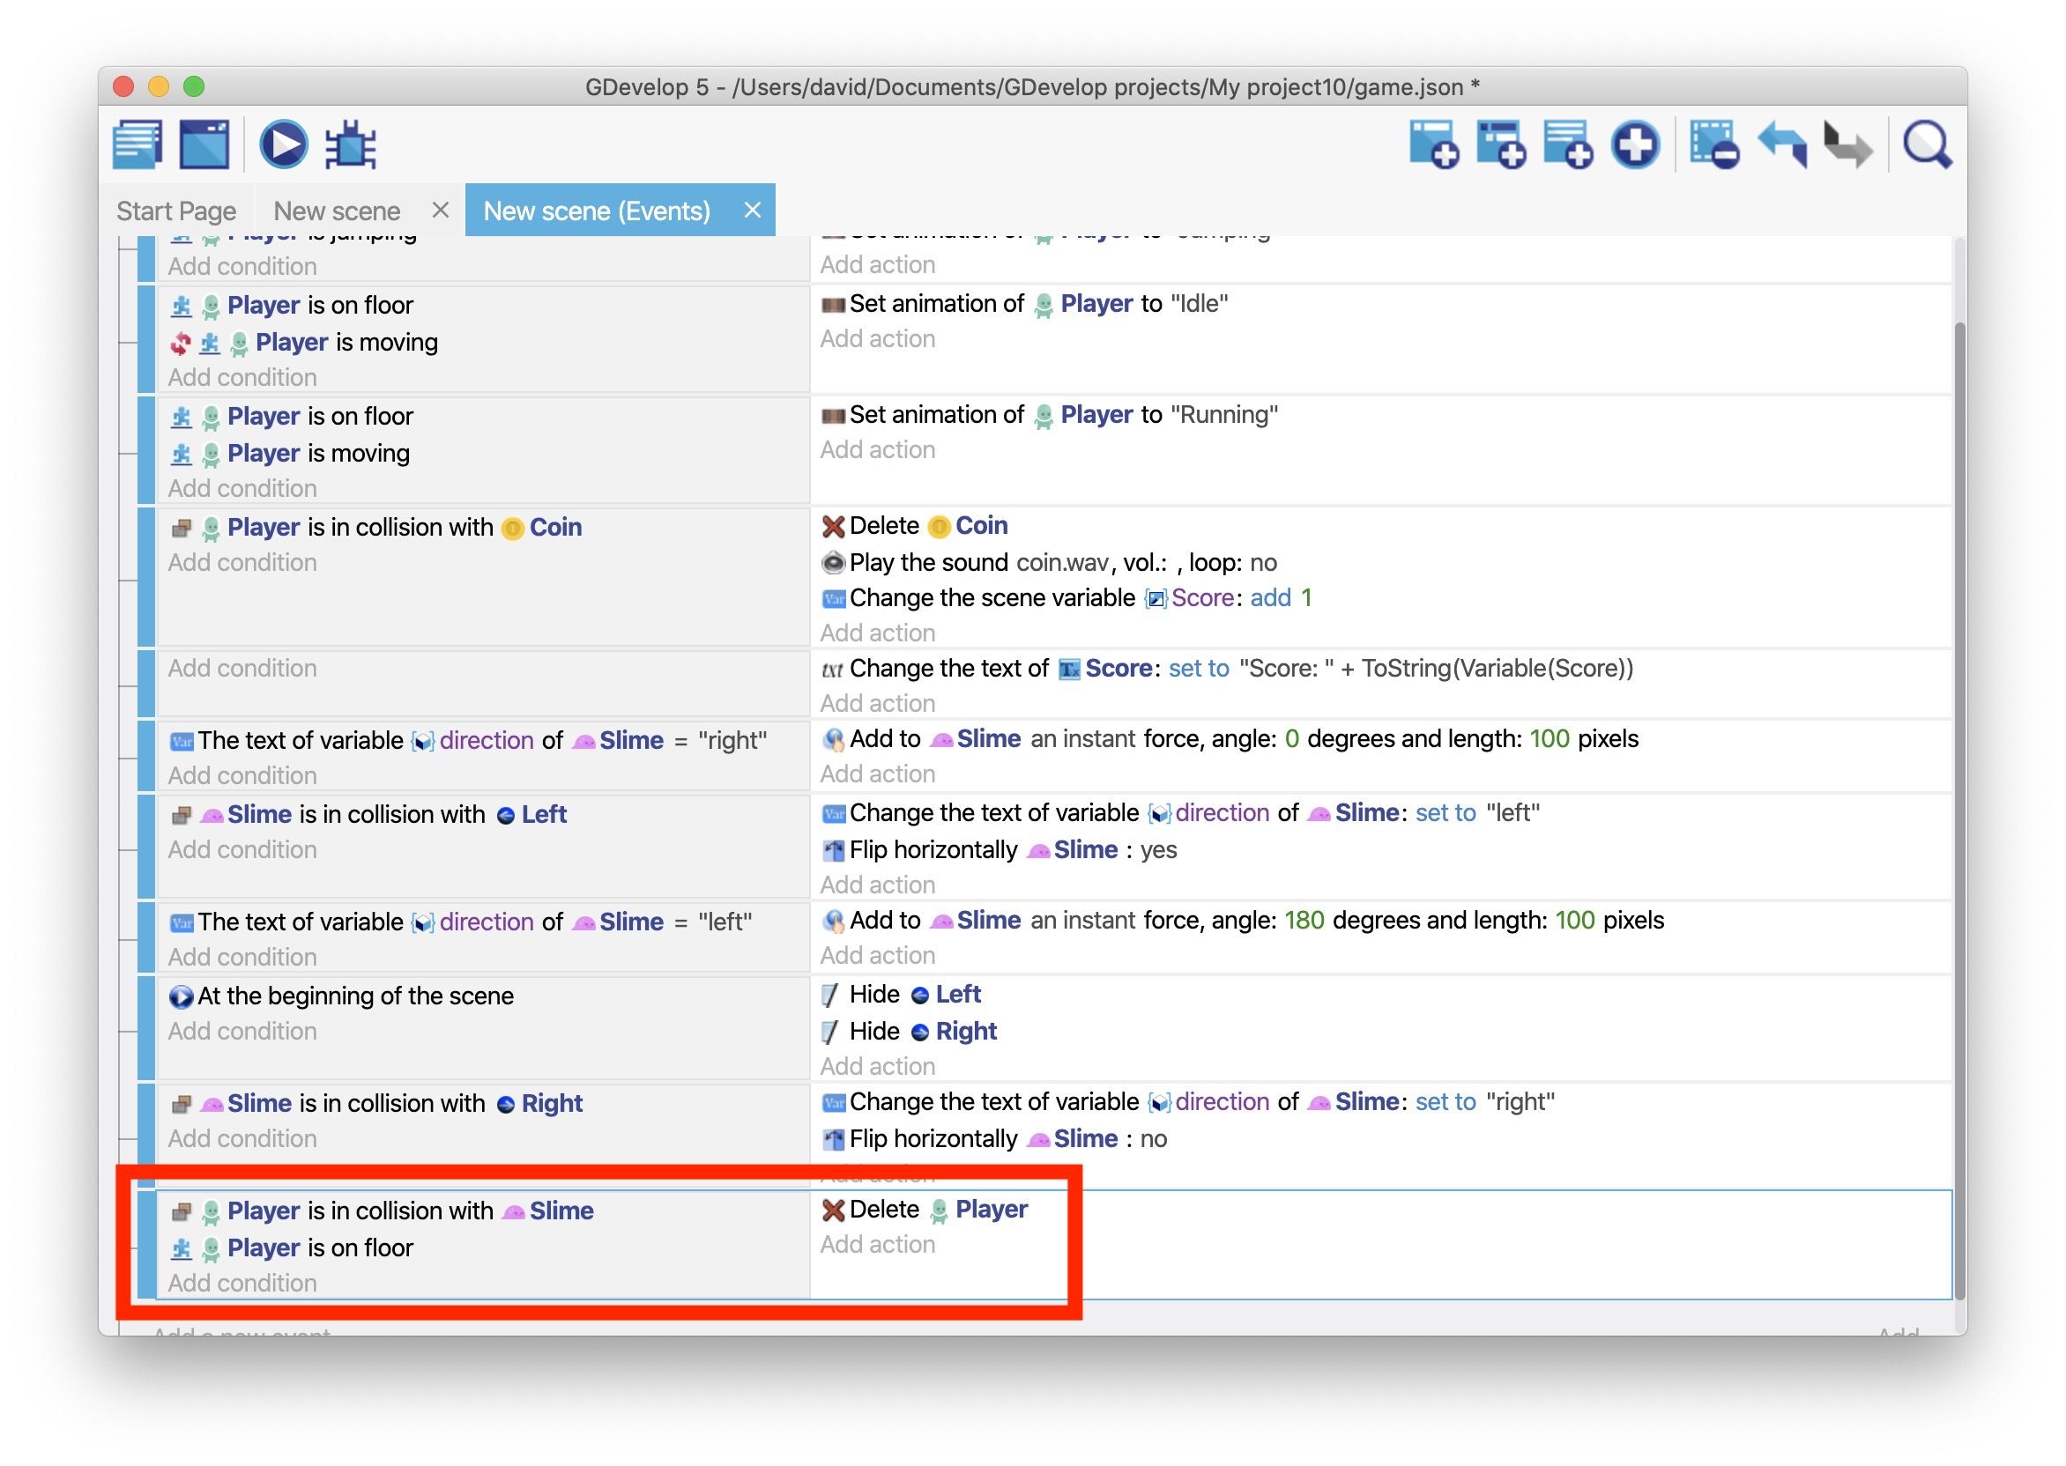The width and height of the screenshot is (2066, 1466).
Task: Click the "Player is on floor" condition in the Slime collision event
Action: point(320,1248)
